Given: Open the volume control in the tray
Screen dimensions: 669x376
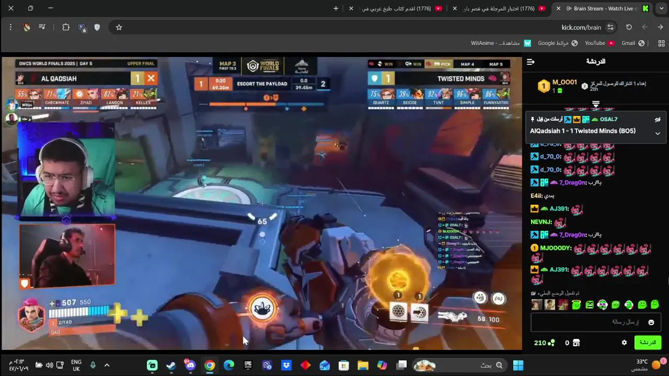Looking at the screenshot, I should coord(49,365).
